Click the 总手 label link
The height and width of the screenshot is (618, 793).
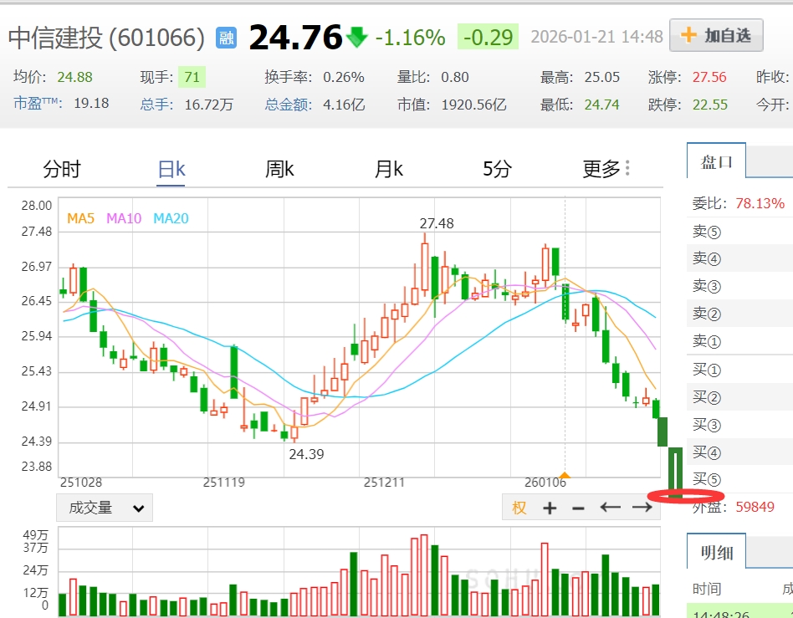156,105
